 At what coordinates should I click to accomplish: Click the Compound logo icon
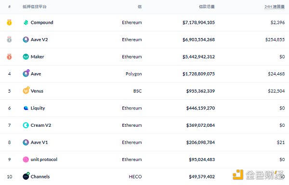click(x=26, y=23)
